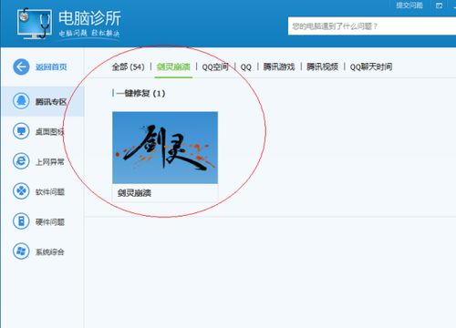The image size is (456, 328).
Task: Open the QQ空间 tab
Action: 215,67
